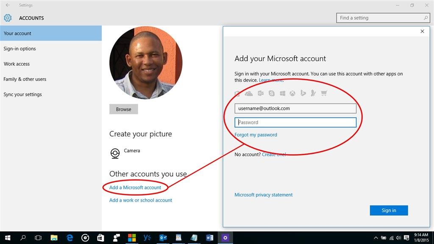Select the Store shopping cart icon
Screen dimensions: 434x244
pos(323,93)
